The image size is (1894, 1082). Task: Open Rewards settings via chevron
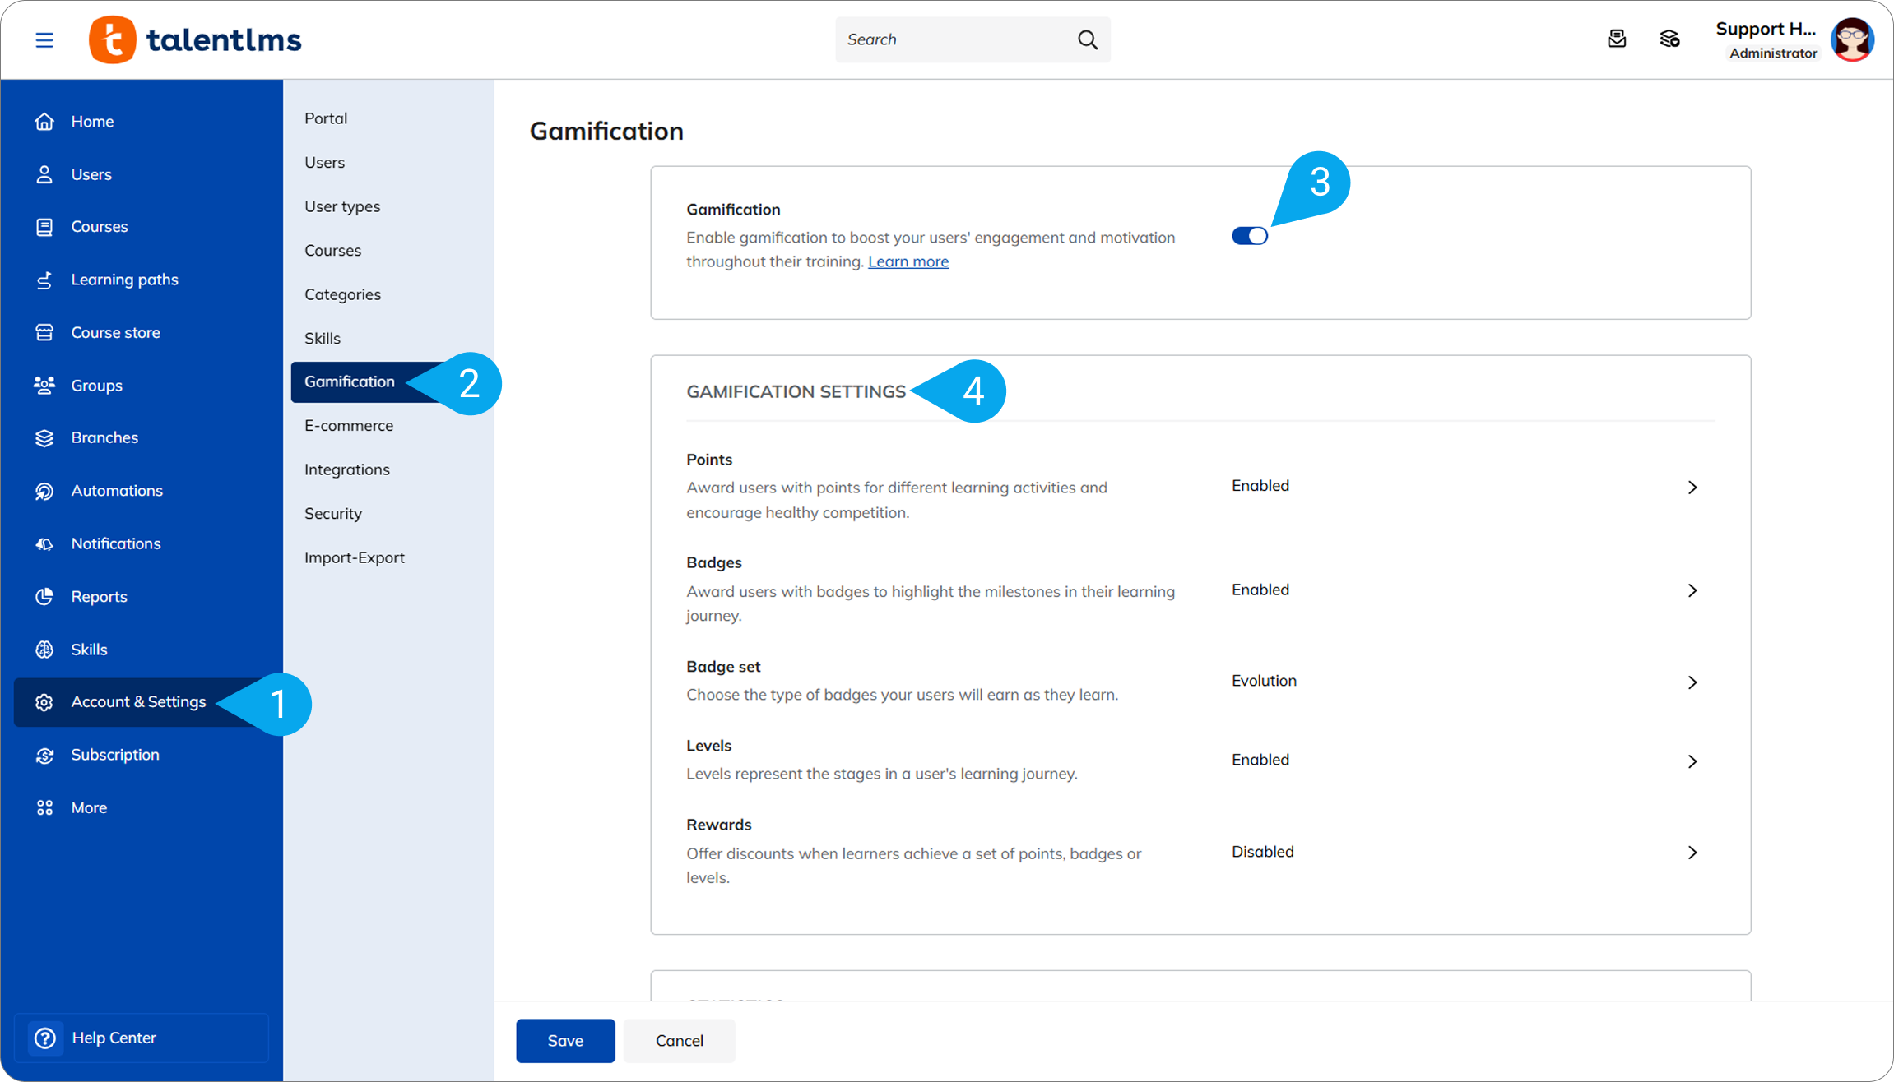tap(1692, 853)
